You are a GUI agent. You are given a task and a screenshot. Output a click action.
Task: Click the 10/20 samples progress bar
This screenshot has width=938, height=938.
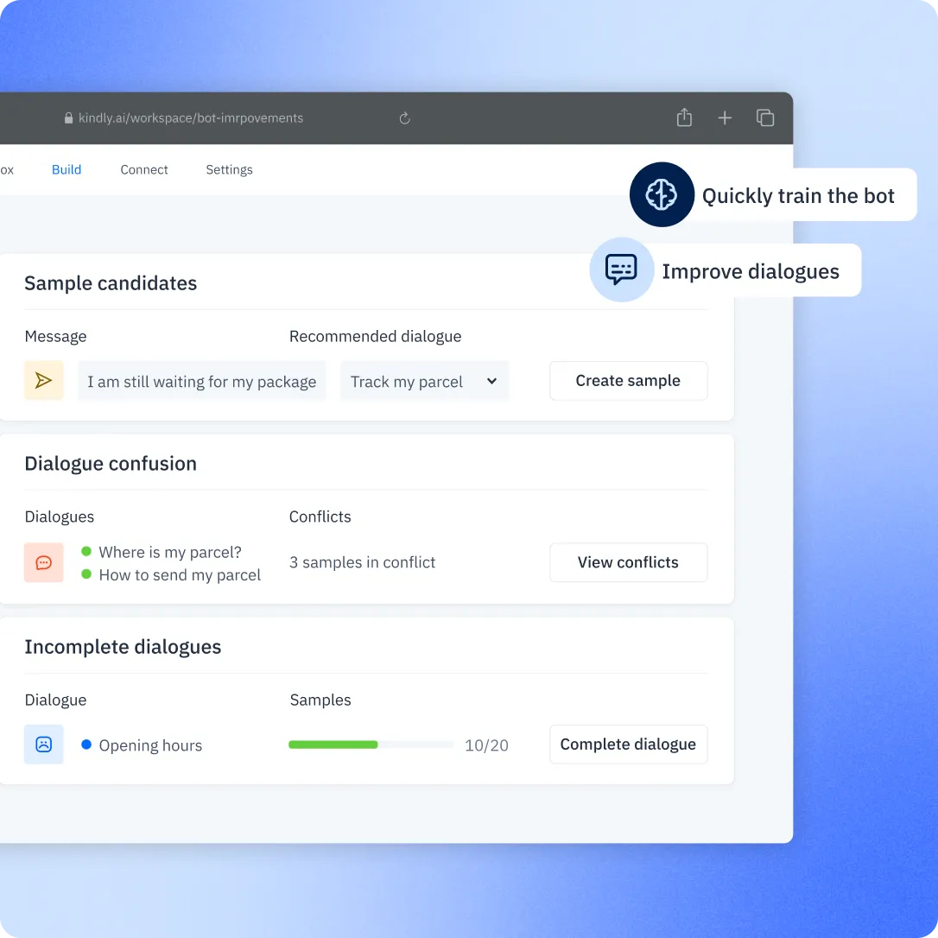370,744
